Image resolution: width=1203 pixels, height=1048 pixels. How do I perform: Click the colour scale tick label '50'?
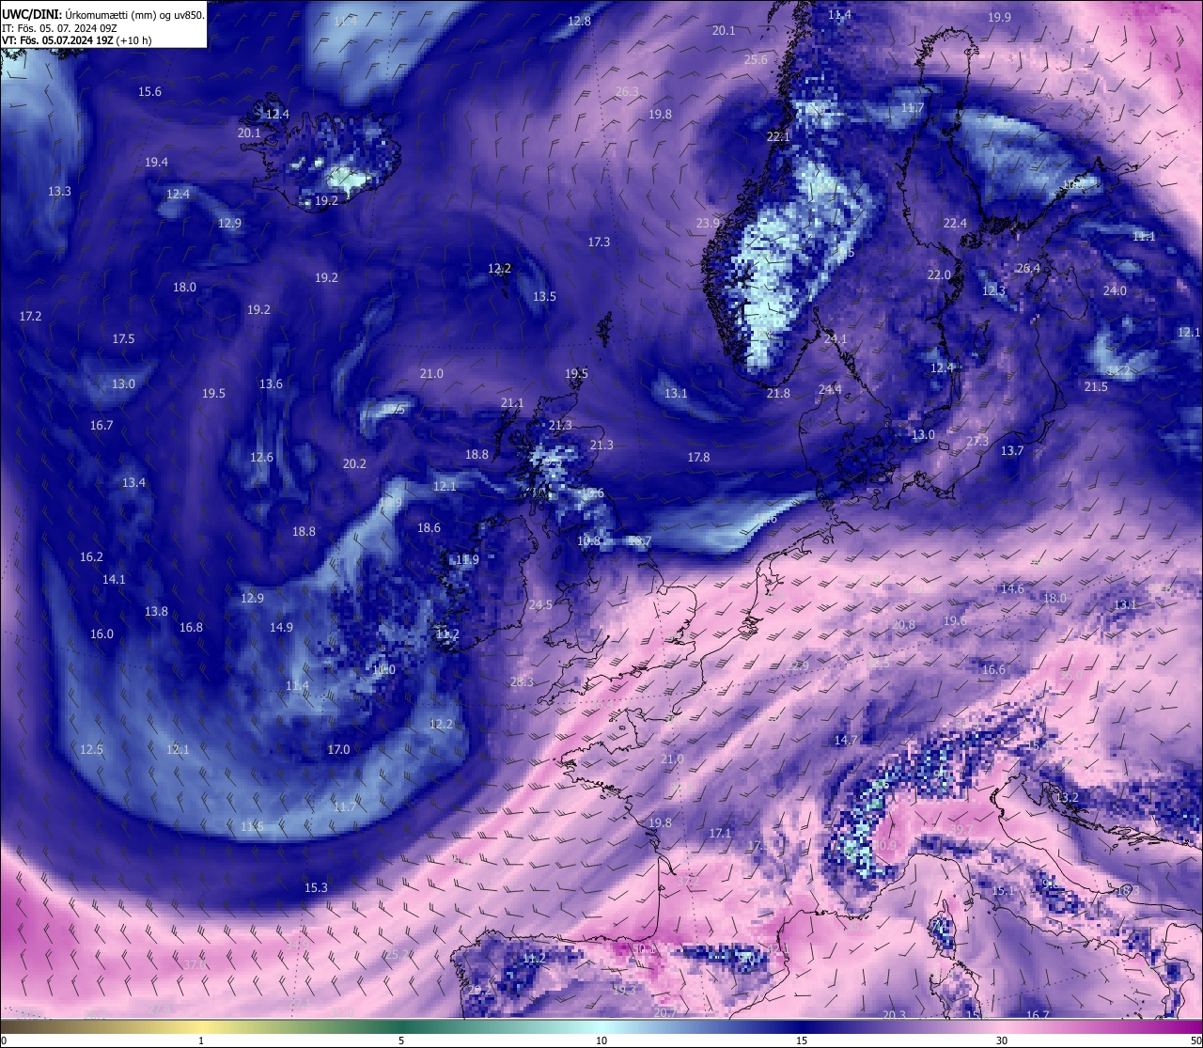point(1195,1040)
